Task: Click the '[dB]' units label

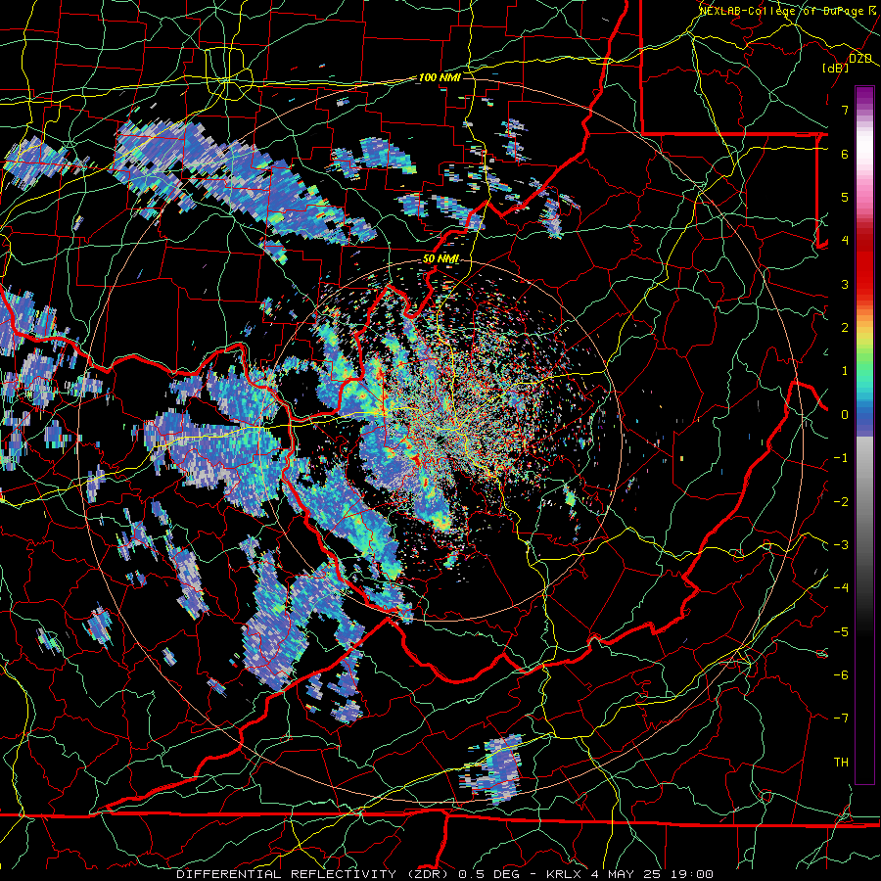Action: pyautogui.click(x=836, y=68)
